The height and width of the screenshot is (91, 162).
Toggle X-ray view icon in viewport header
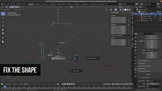tap(120, 10)
